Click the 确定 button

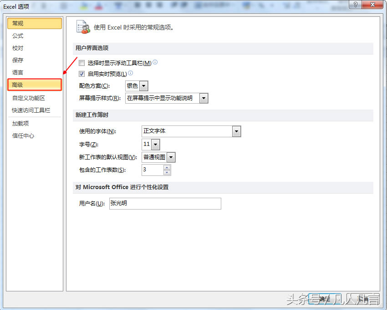(325, 299)
